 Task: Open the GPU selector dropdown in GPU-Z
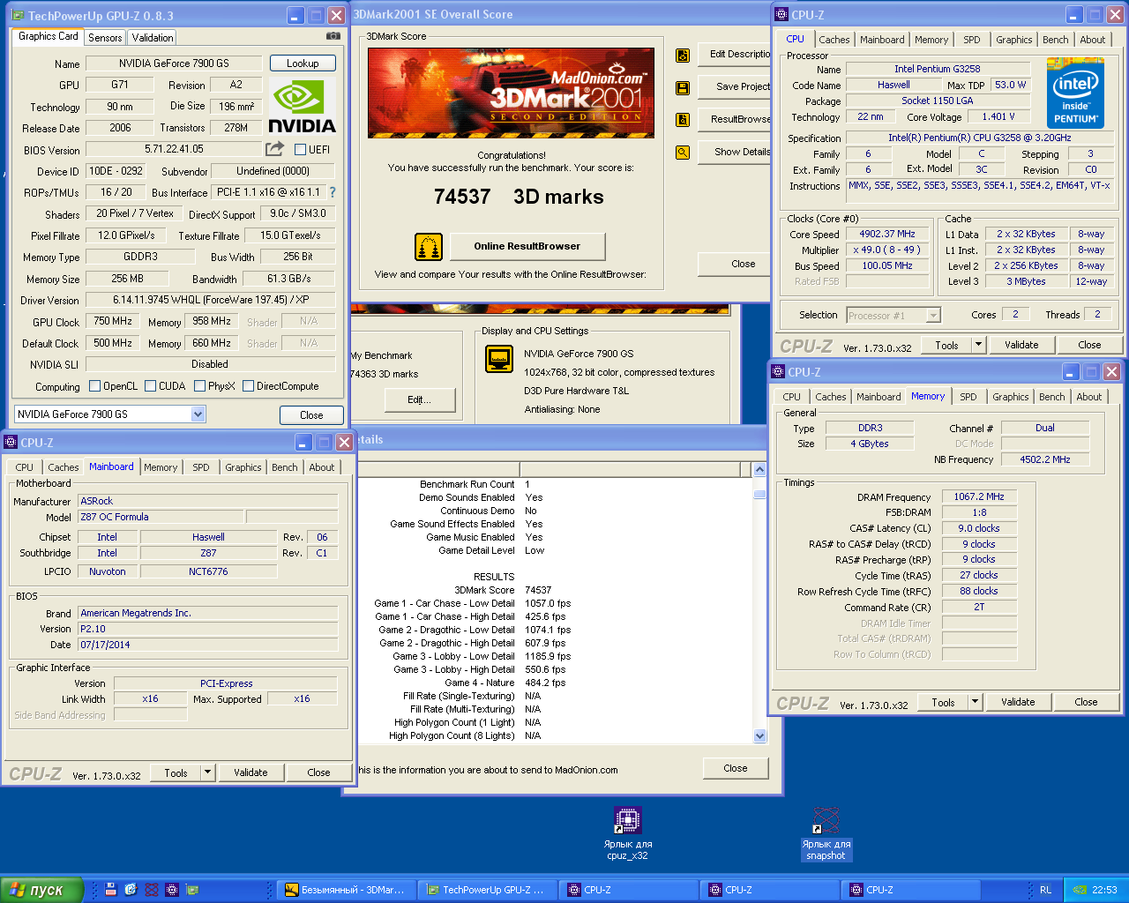(198, 414)
